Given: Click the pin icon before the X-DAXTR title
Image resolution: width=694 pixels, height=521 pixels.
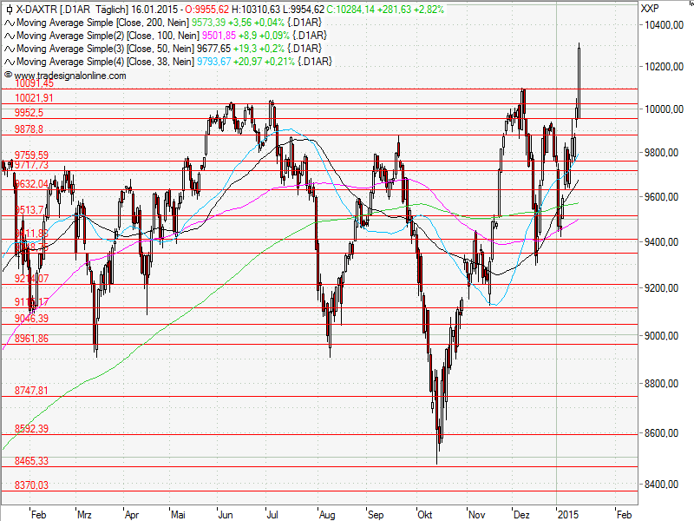Looking at the screenshot, I should tap(8, 10).
